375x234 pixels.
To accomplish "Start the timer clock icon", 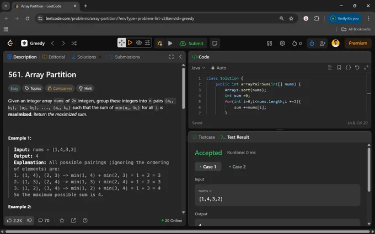I will pyautogui.click(x=312, y=43).
